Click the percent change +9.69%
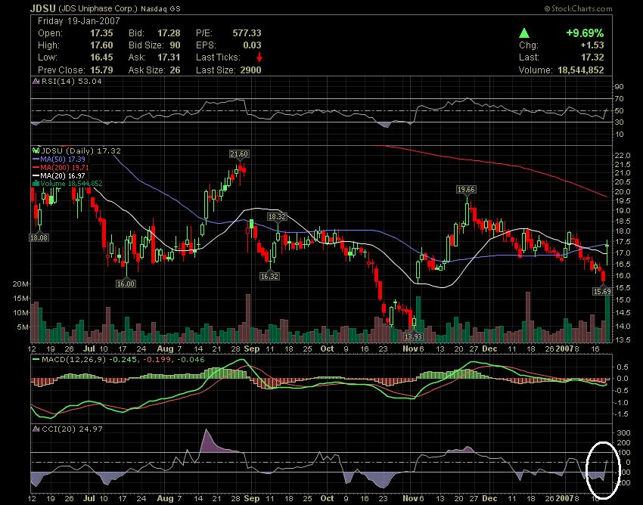 (x=585, y=33)
